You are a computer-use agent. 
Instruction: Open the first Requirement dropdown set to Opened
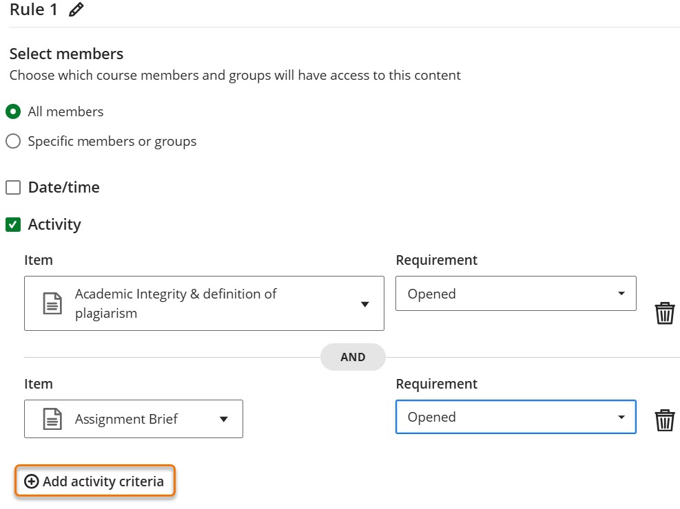[x=515, y=294]
